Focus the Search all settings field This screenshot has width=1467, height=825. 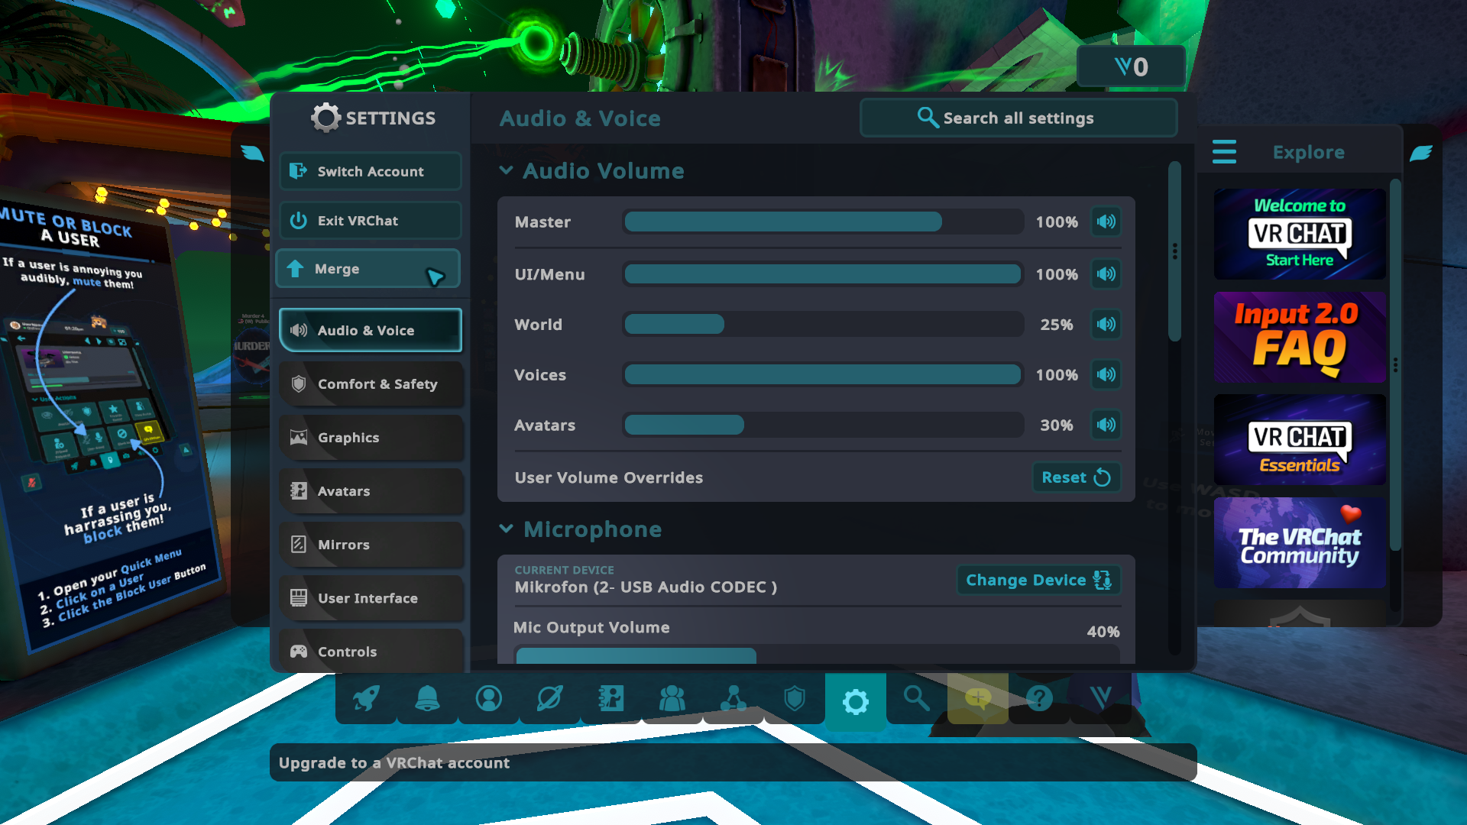tap(1018, 118)
